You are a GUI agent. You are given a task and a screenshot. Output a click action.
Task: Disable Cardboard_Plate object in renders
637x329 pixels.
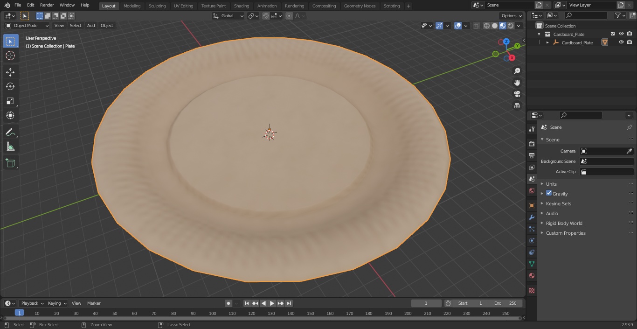coord(630,42)
